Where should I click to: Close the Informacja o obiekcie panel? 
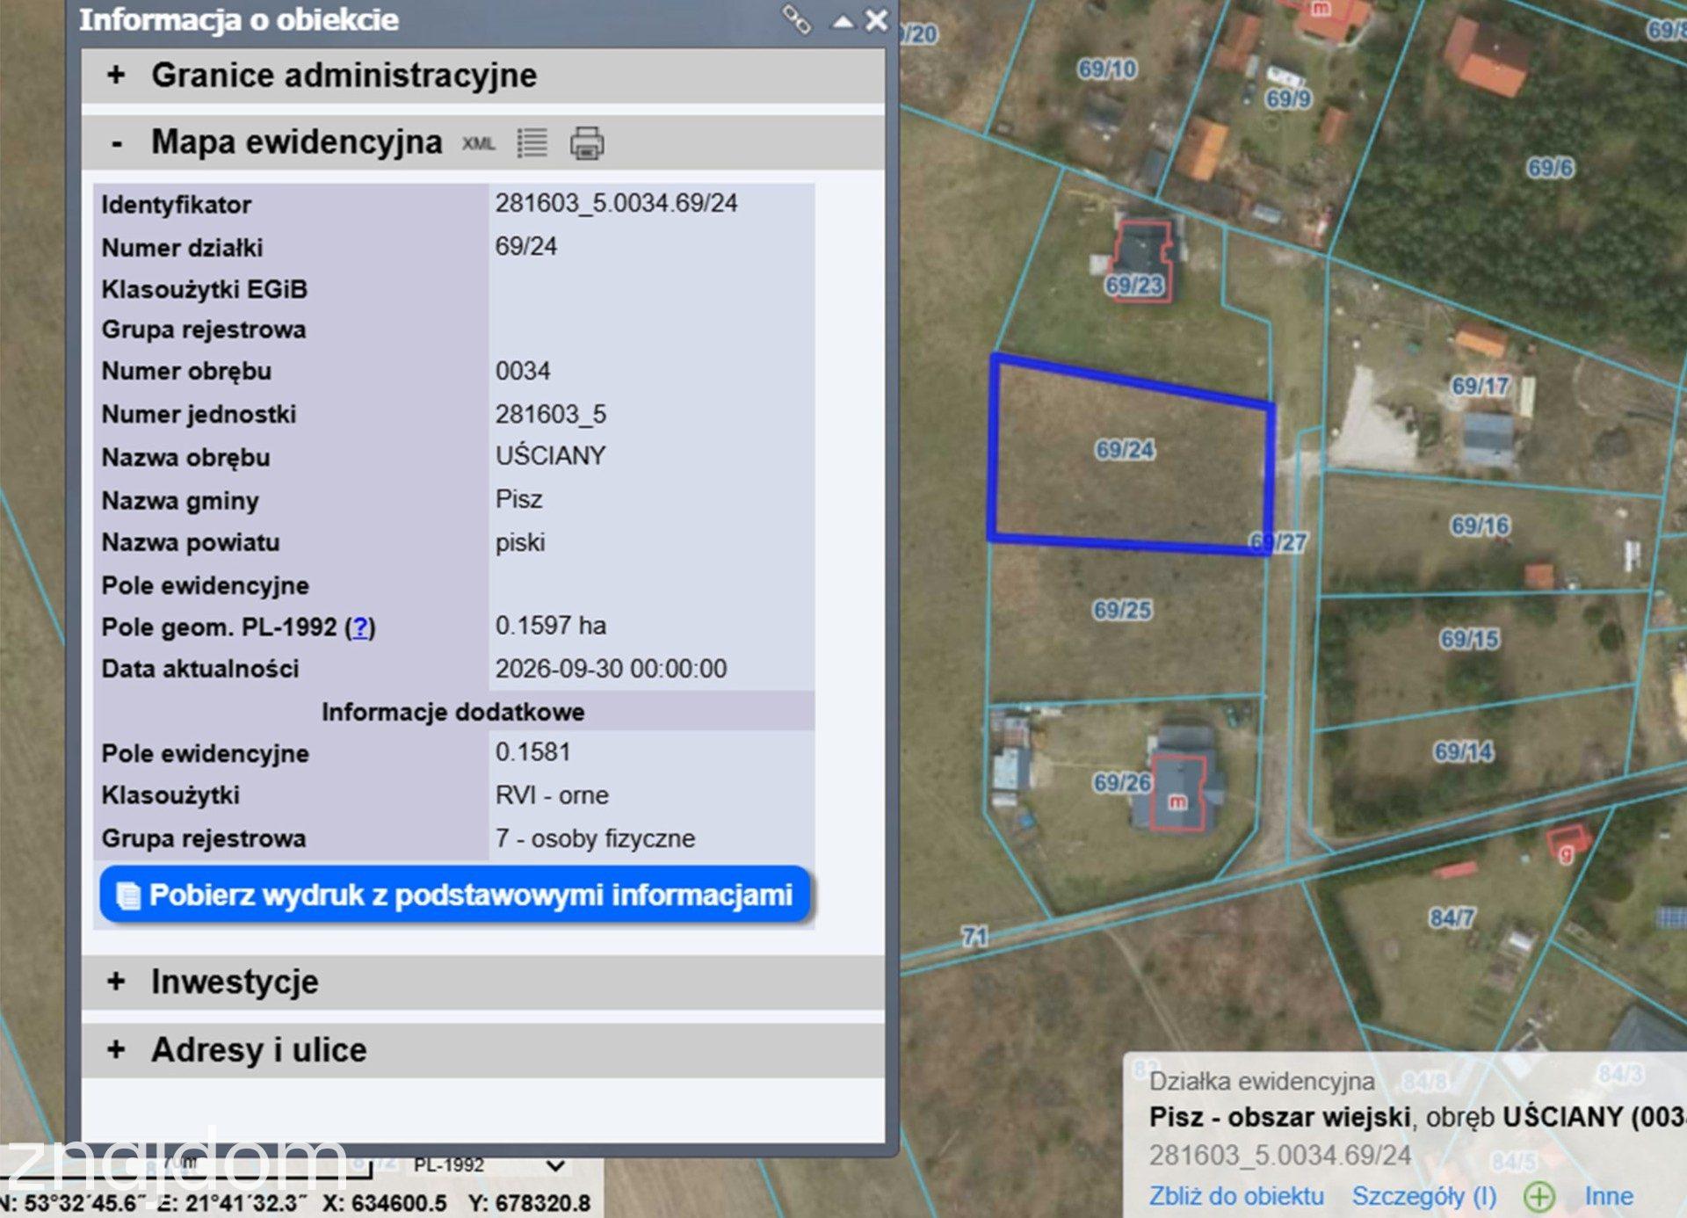[876, 20]
